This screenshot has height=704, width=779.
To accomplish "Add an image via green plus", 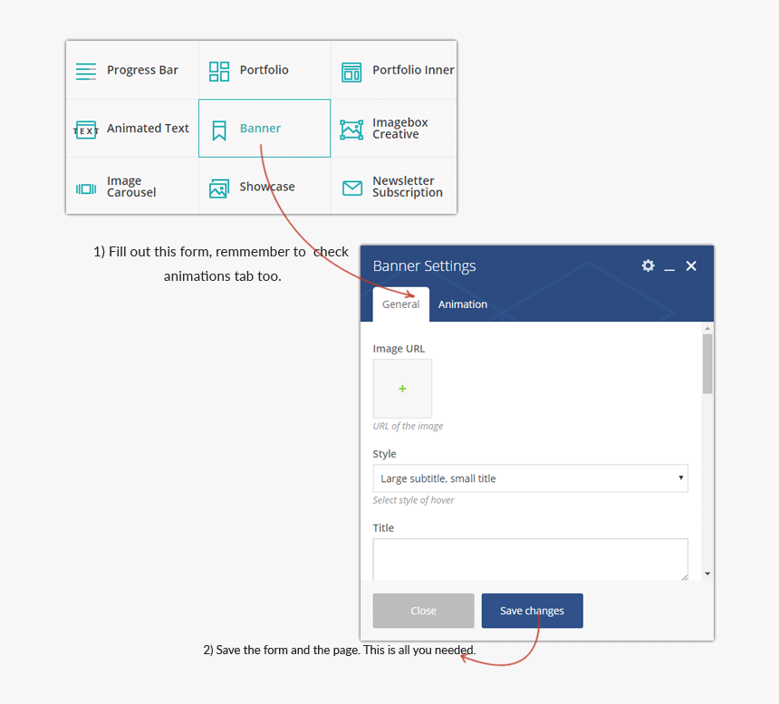I will (x=402, y=389).
